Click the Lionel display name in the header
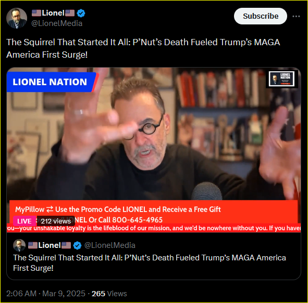 pos(53,13)
